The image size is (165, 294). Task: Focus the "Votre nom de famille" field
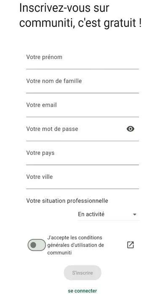[x=82, y=84]
